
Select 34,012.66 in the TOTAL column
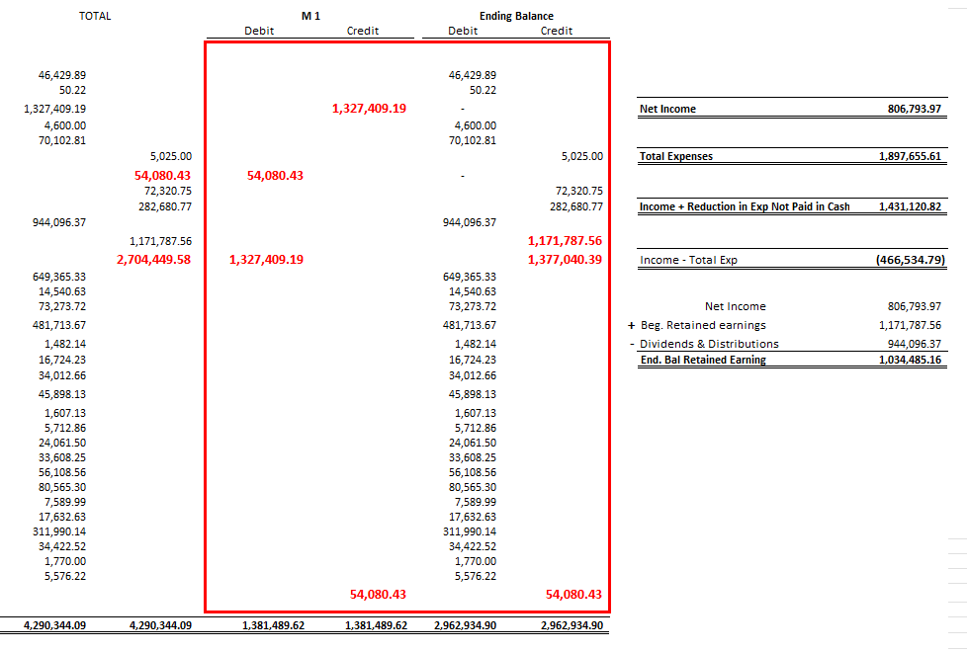click(62, 376)
